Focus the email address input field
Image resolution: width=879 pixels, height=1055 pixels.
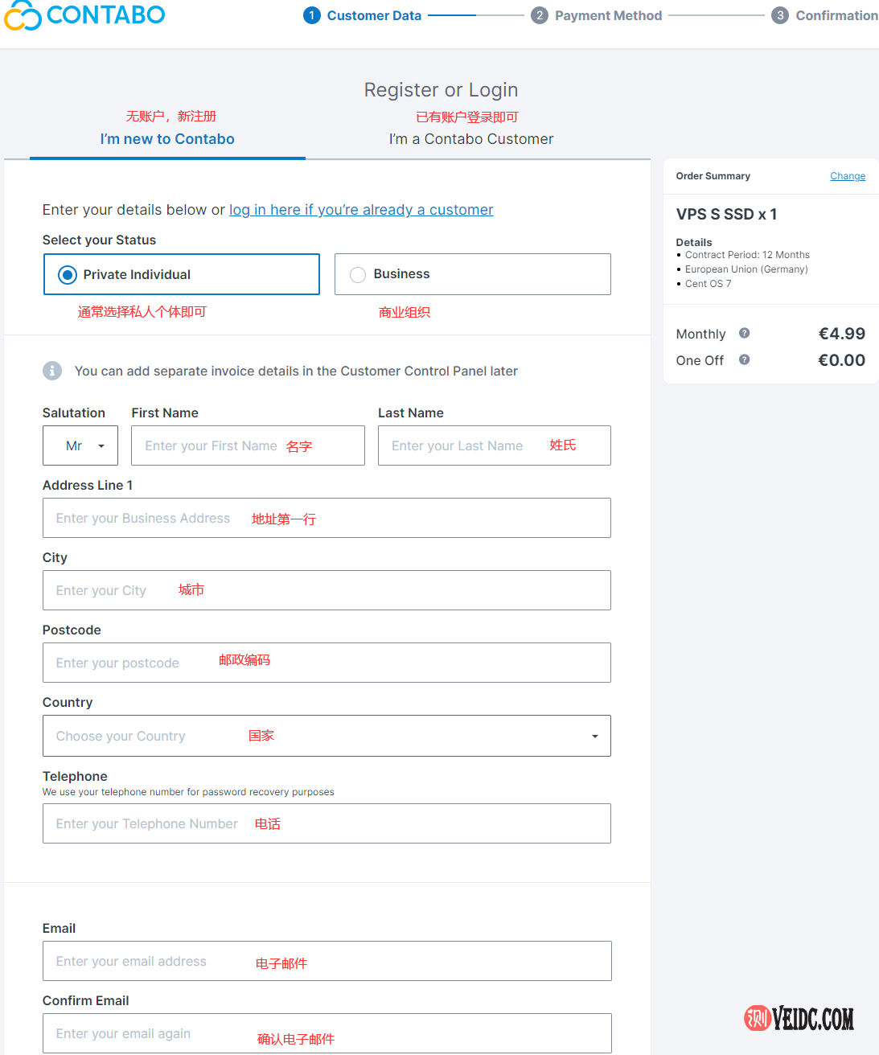[327, 961]
